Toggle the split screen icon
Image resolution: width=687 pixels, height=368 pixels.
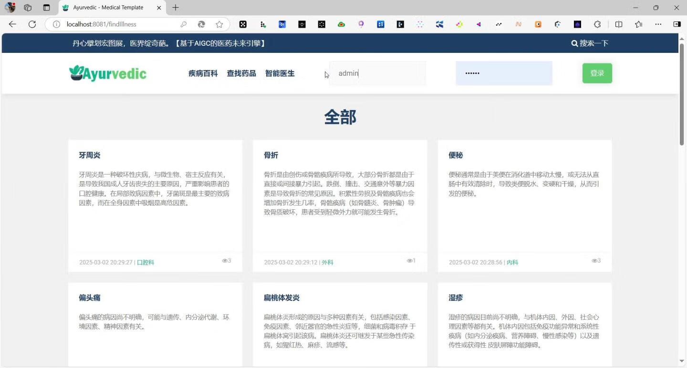619,24
